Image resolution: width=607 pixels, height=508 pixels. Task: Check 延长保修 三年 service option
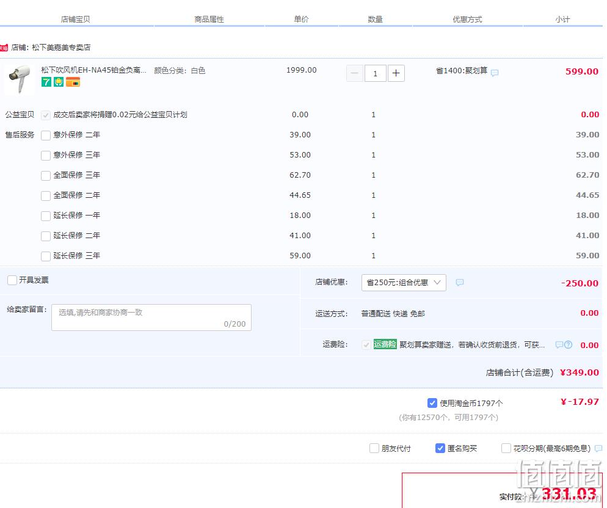pyautogui.click(x=46, y=256)
